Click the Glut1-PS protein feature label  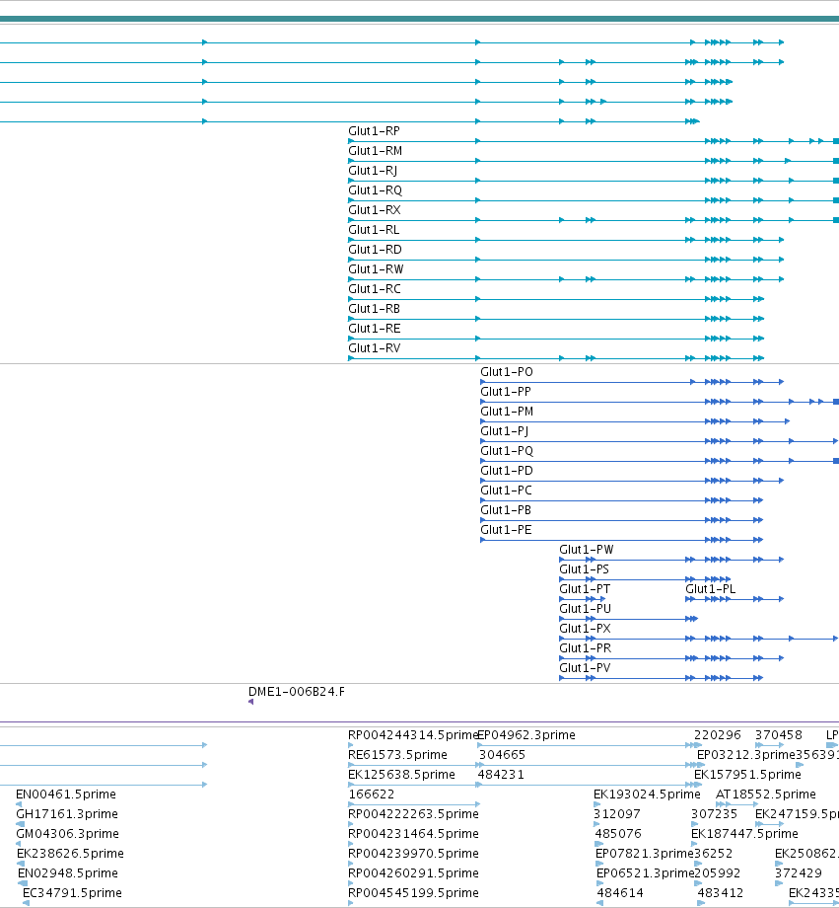[x=585, y=569]
